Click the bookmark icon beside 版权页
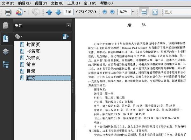Image resolution: width=191 pixels, height=140 pixels. pos(22,58)
